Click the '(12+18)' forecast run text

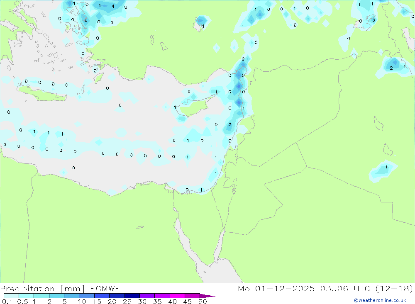pos(394,288)
